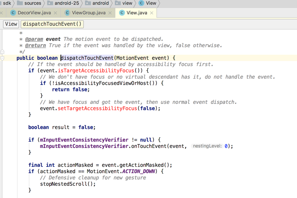Select the View structure breadcrumb

tap(11, 24)
